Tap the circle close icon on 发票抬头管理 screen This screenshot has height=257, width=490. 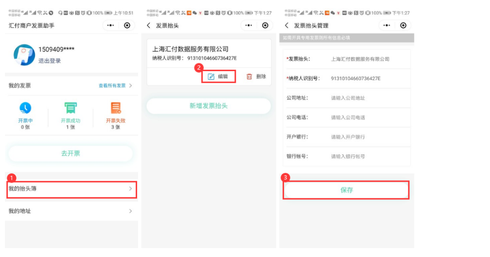403,25
